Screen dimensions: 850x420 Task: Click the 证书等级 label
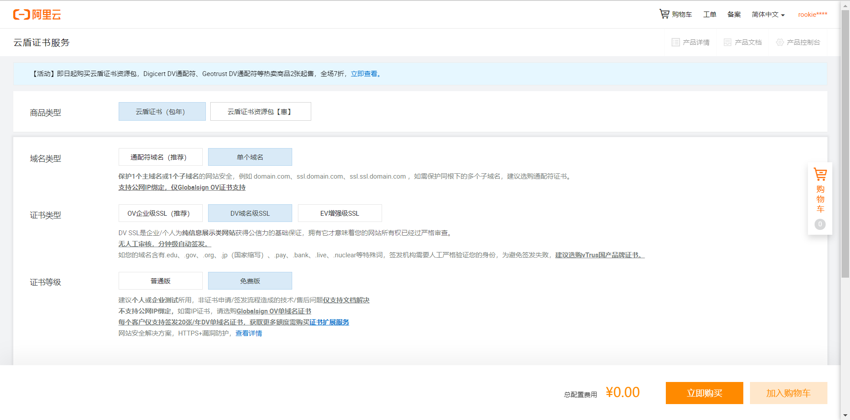click(x=46, y=282)
